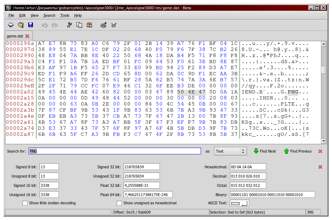332x220 pixels.
Task: Click offset address 00002a02
Action: [20, 92]
